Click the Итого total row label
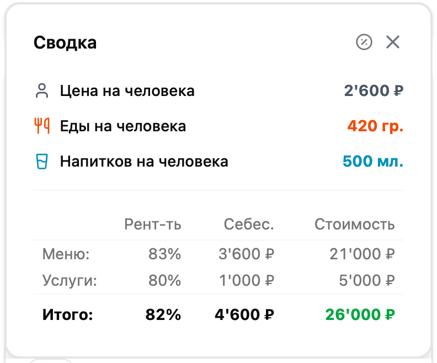Viewport: 437px width, 363px height. pyautogui.click(x=68, y=315)
